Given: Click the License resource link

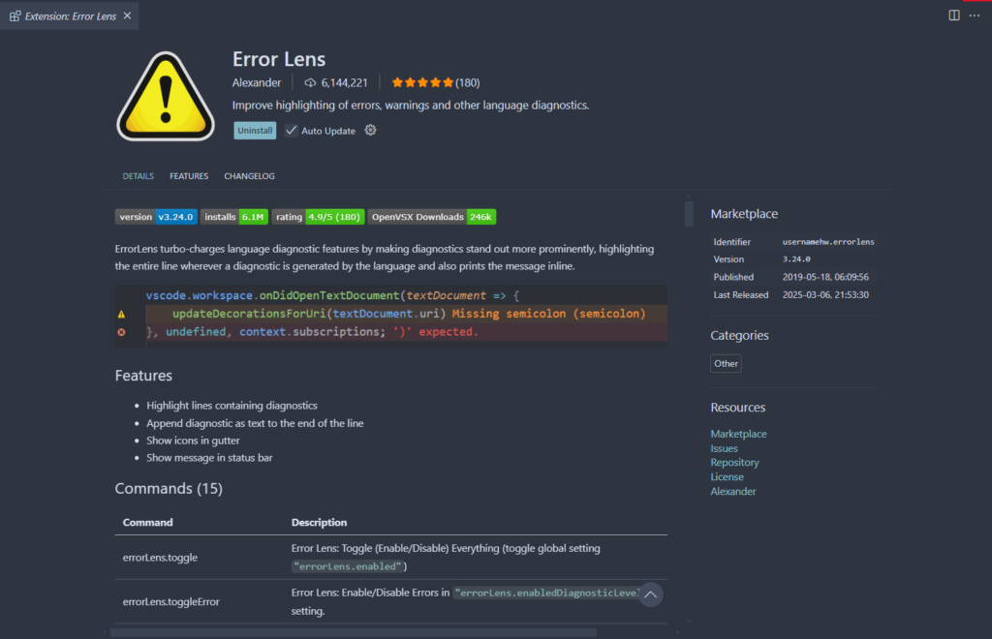Looking at the screenshot, I should 727,476.
